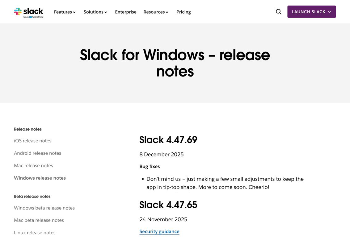Click the Slack 4.47.65 version heading

coord(168,205)
